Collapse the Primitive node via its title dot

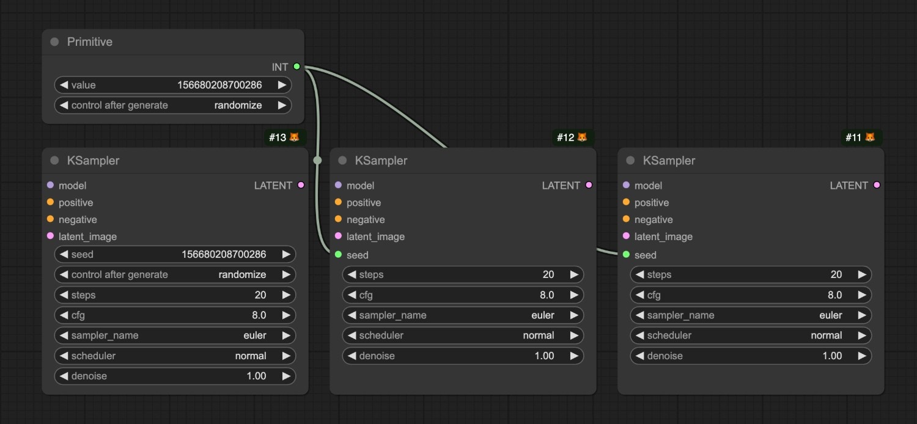pos(54,42)
